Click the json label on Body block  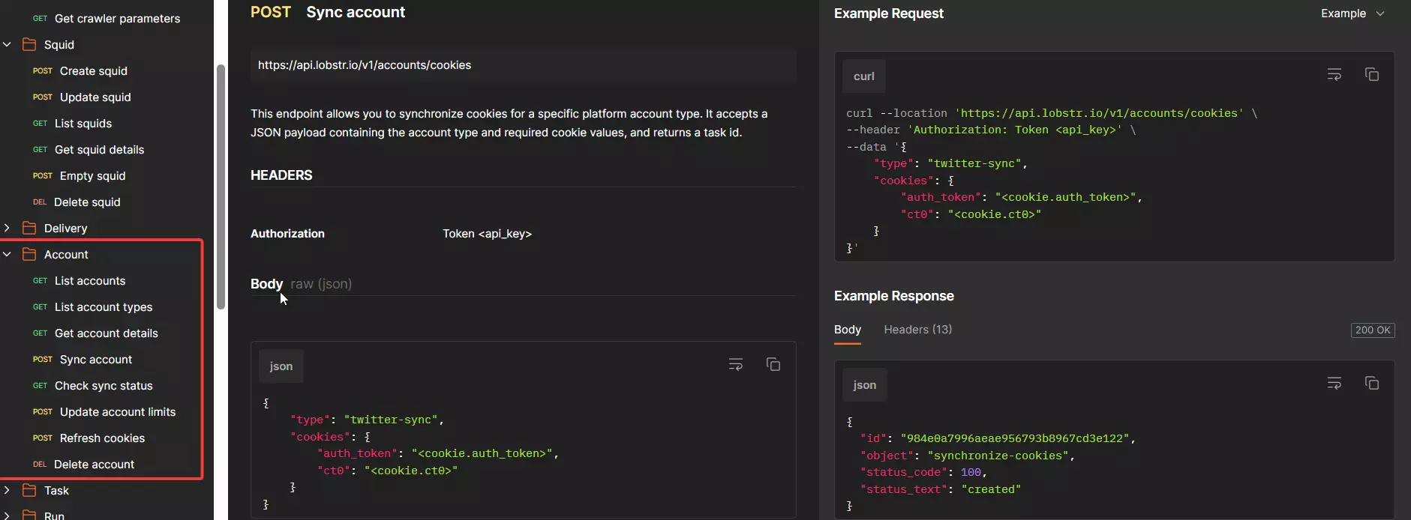tap(281, 366)
